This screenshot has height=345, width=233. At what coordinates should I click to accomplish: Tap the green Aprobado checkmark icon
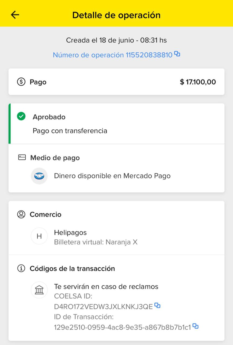click(21, 117)
